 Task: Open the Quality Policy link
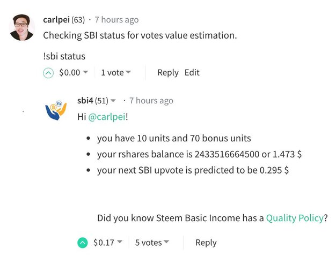point(295,218)
